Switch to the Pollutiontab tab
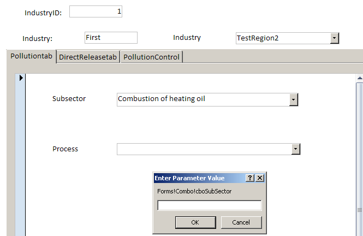This screenshot has height=236, width=363. [31, 56]
